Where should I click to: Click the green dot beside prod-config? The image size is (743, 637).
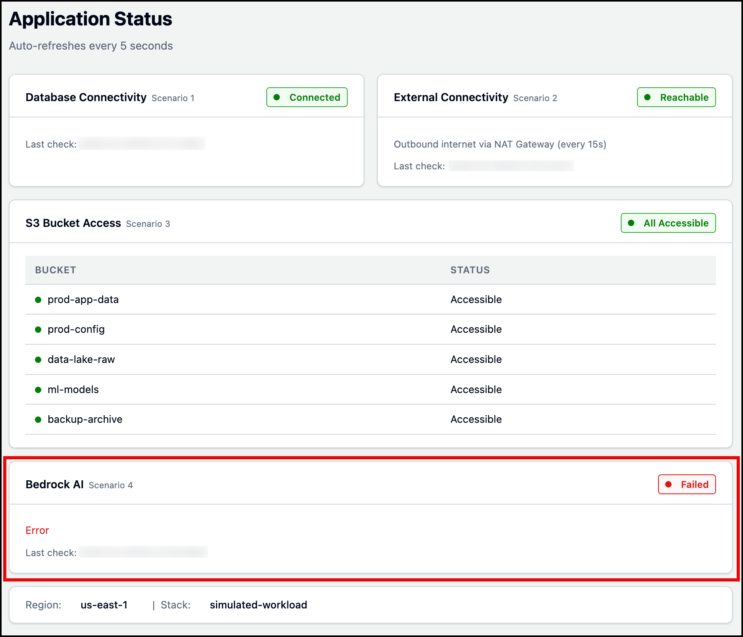tap(38, 330)
